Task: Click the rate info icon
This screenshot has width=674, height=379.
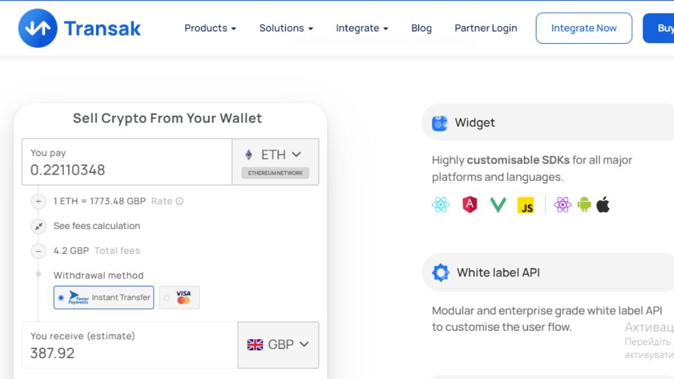Action: pyautogui.click(x=180, y=201)
